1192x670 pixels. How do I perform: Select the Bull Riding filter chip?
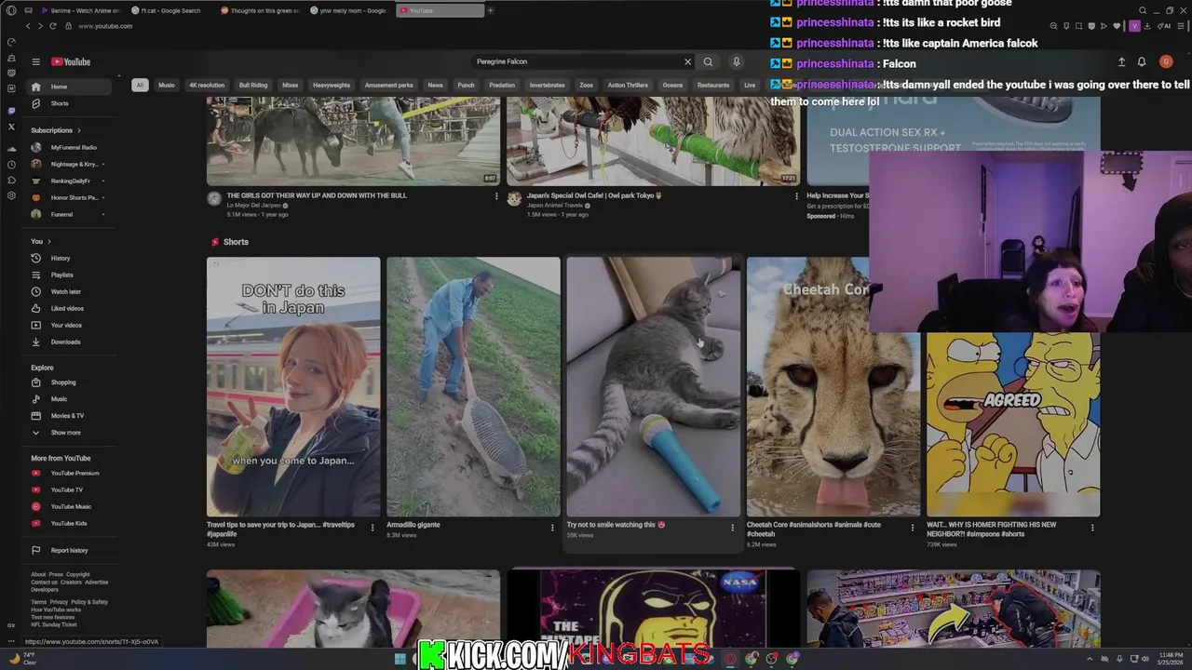(253, 85)
